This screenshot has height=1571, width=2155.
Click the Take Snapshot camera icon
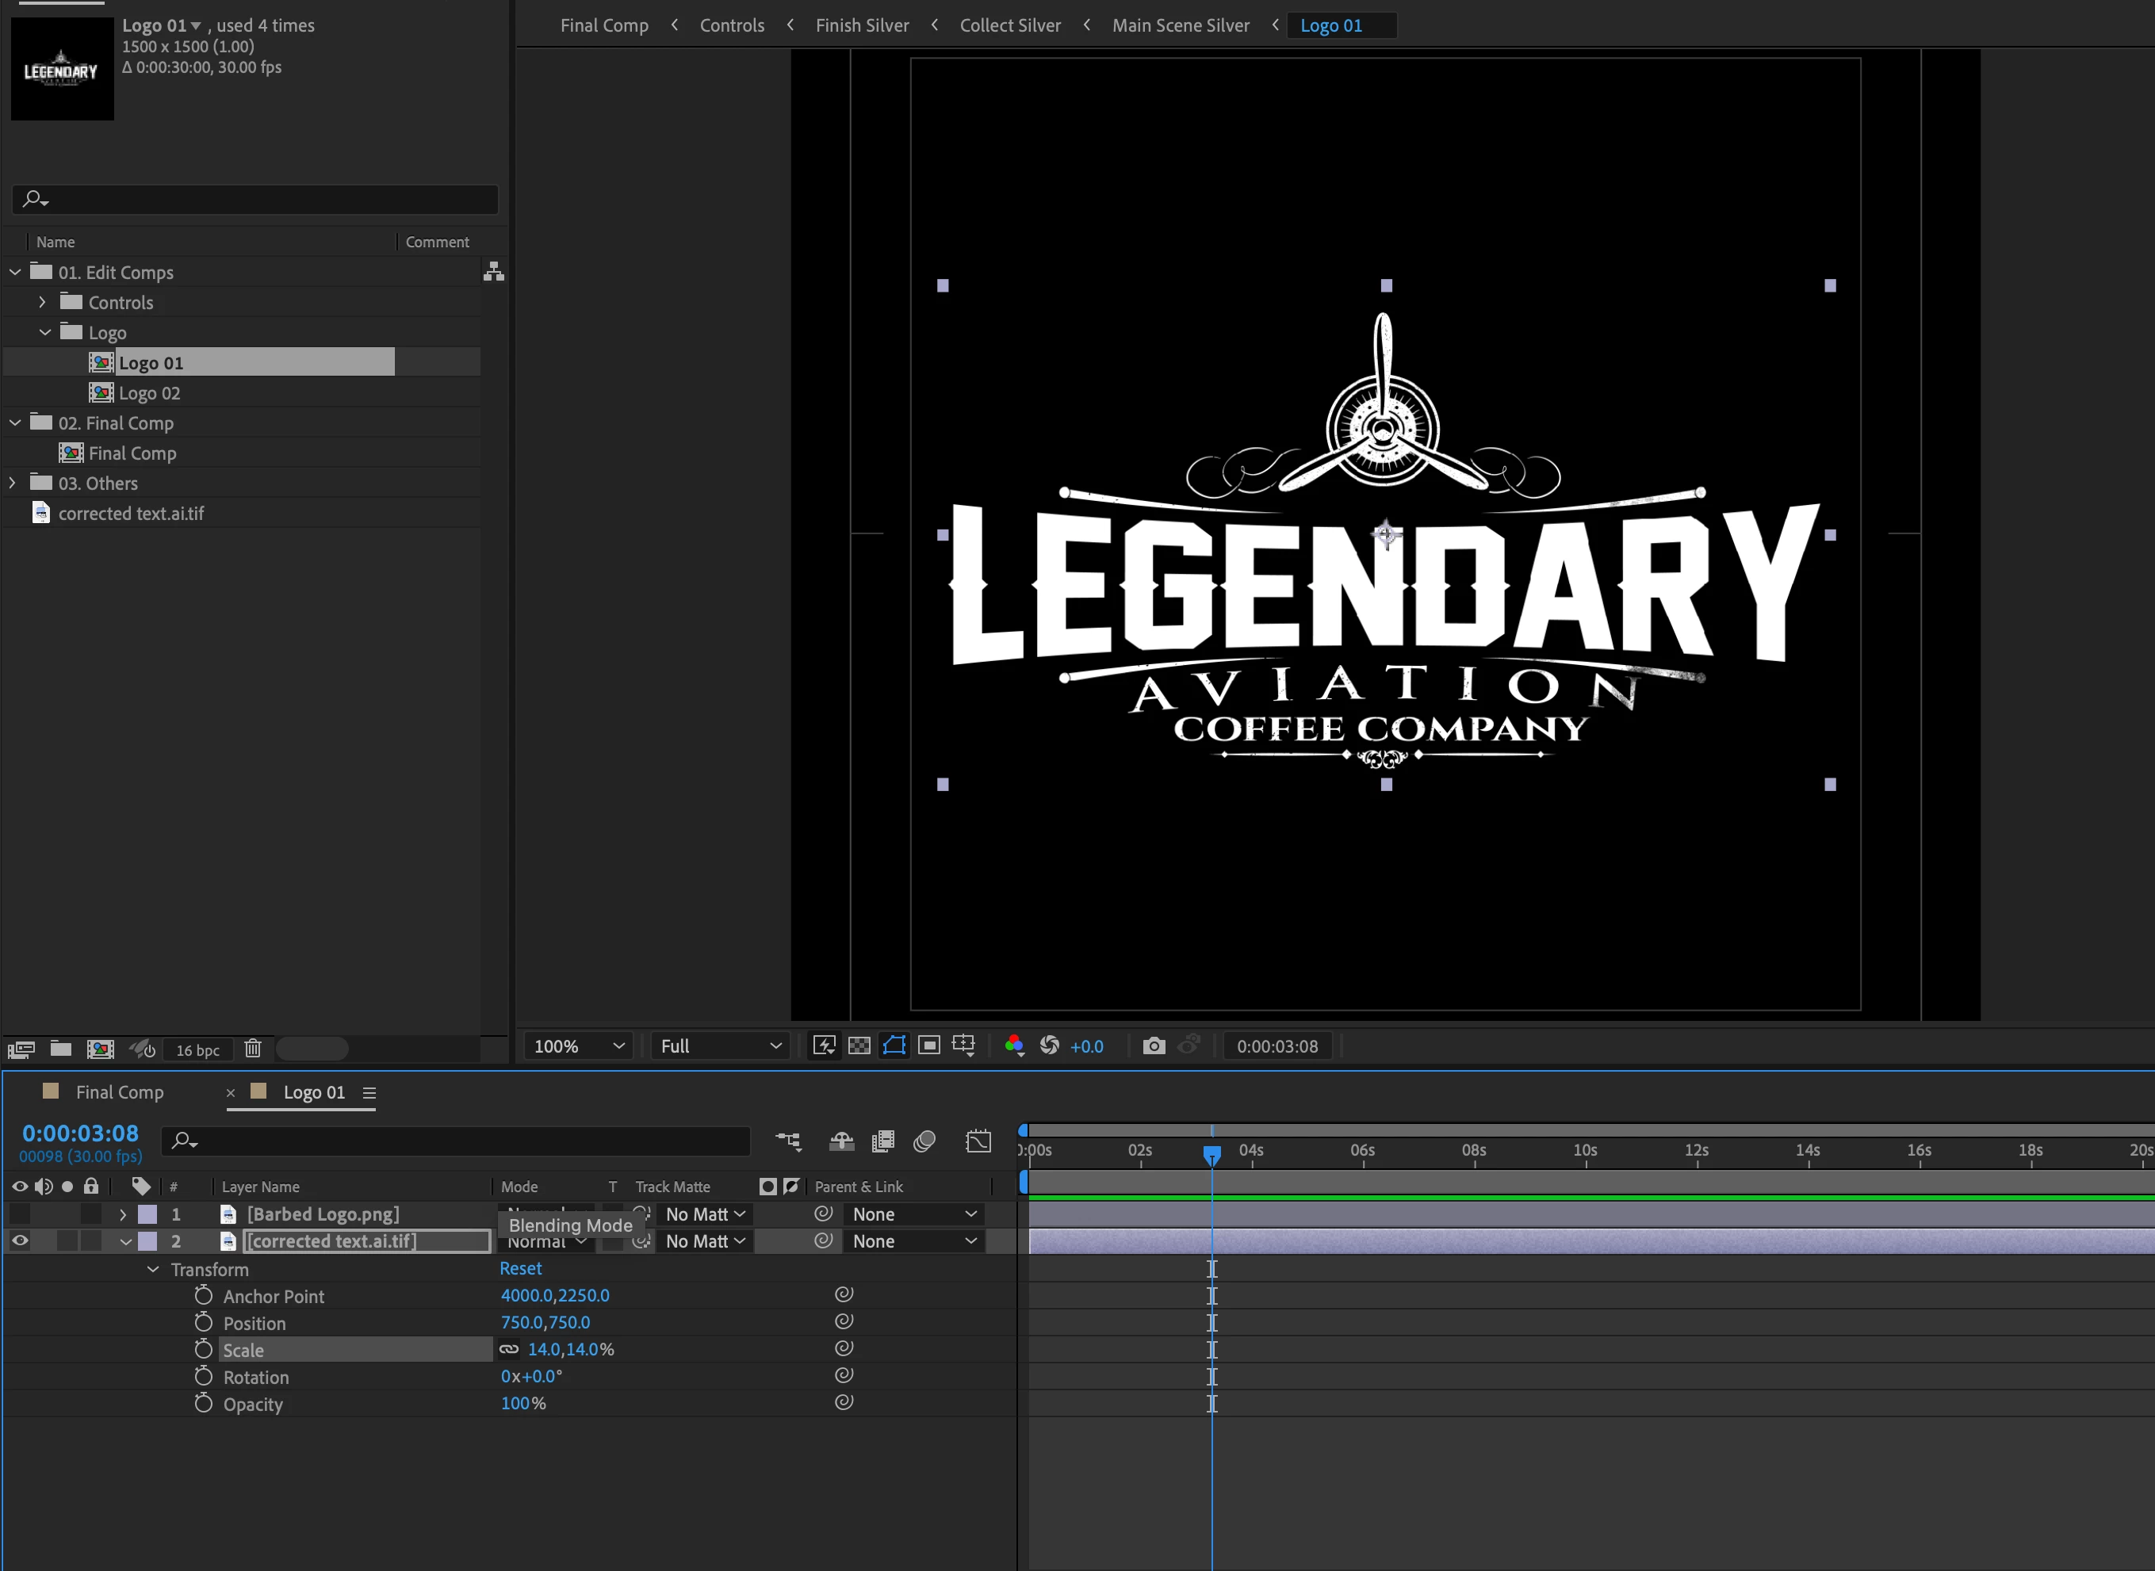click(x=1154, y=1046)
